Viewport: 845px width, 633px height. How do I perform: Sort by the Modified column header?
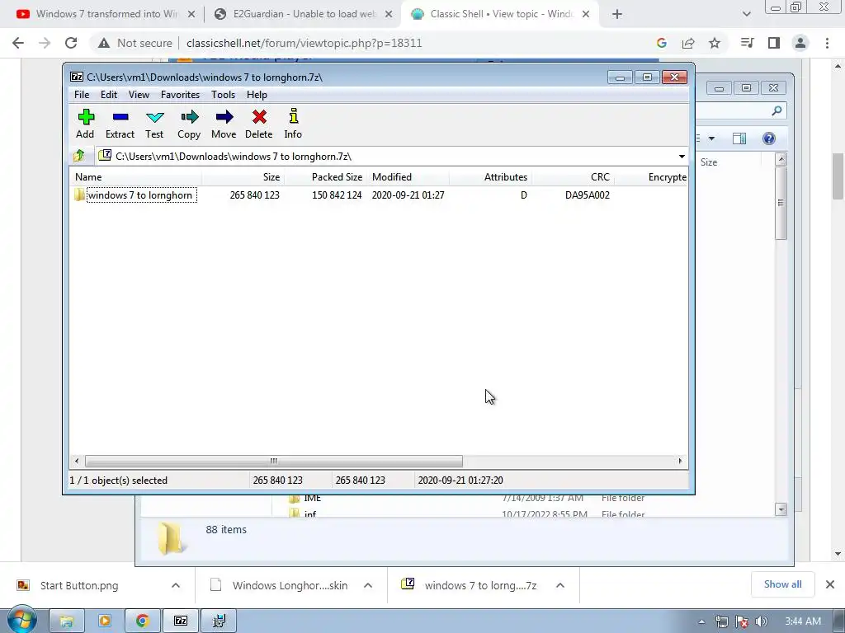coord(408,177)
